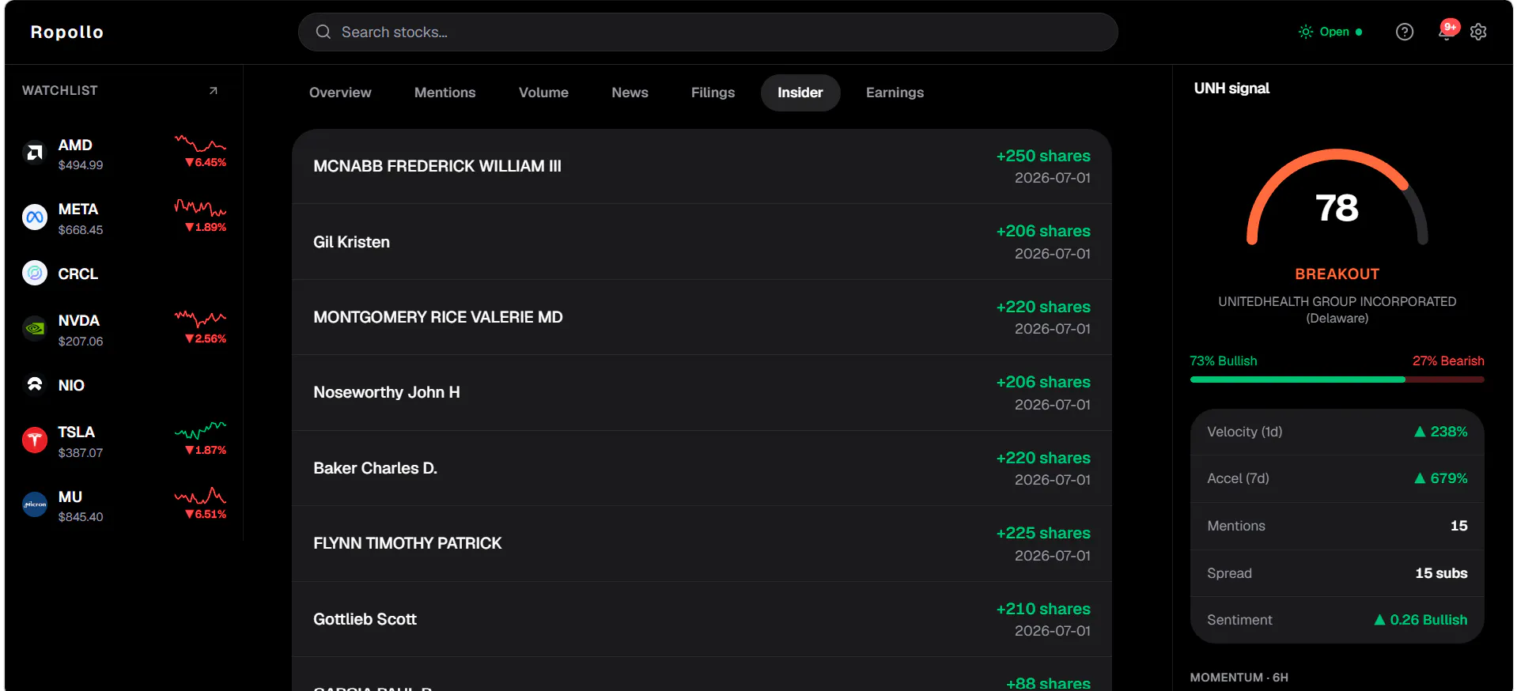Open FLYNN TIMOTHY PATRICK insider row

tap(702, 544)
